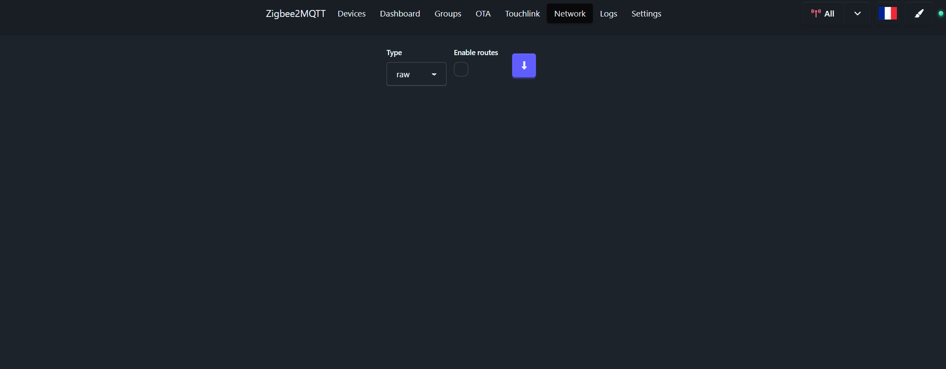The width and height of the screenshot is (946, 369).
Task: View the Logs page
Action: [609, 13]
